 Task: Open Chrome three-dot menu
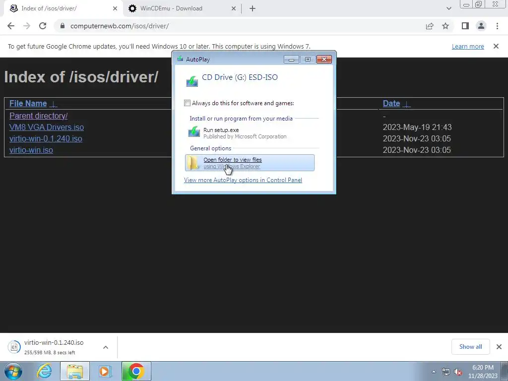pos(497,26)
